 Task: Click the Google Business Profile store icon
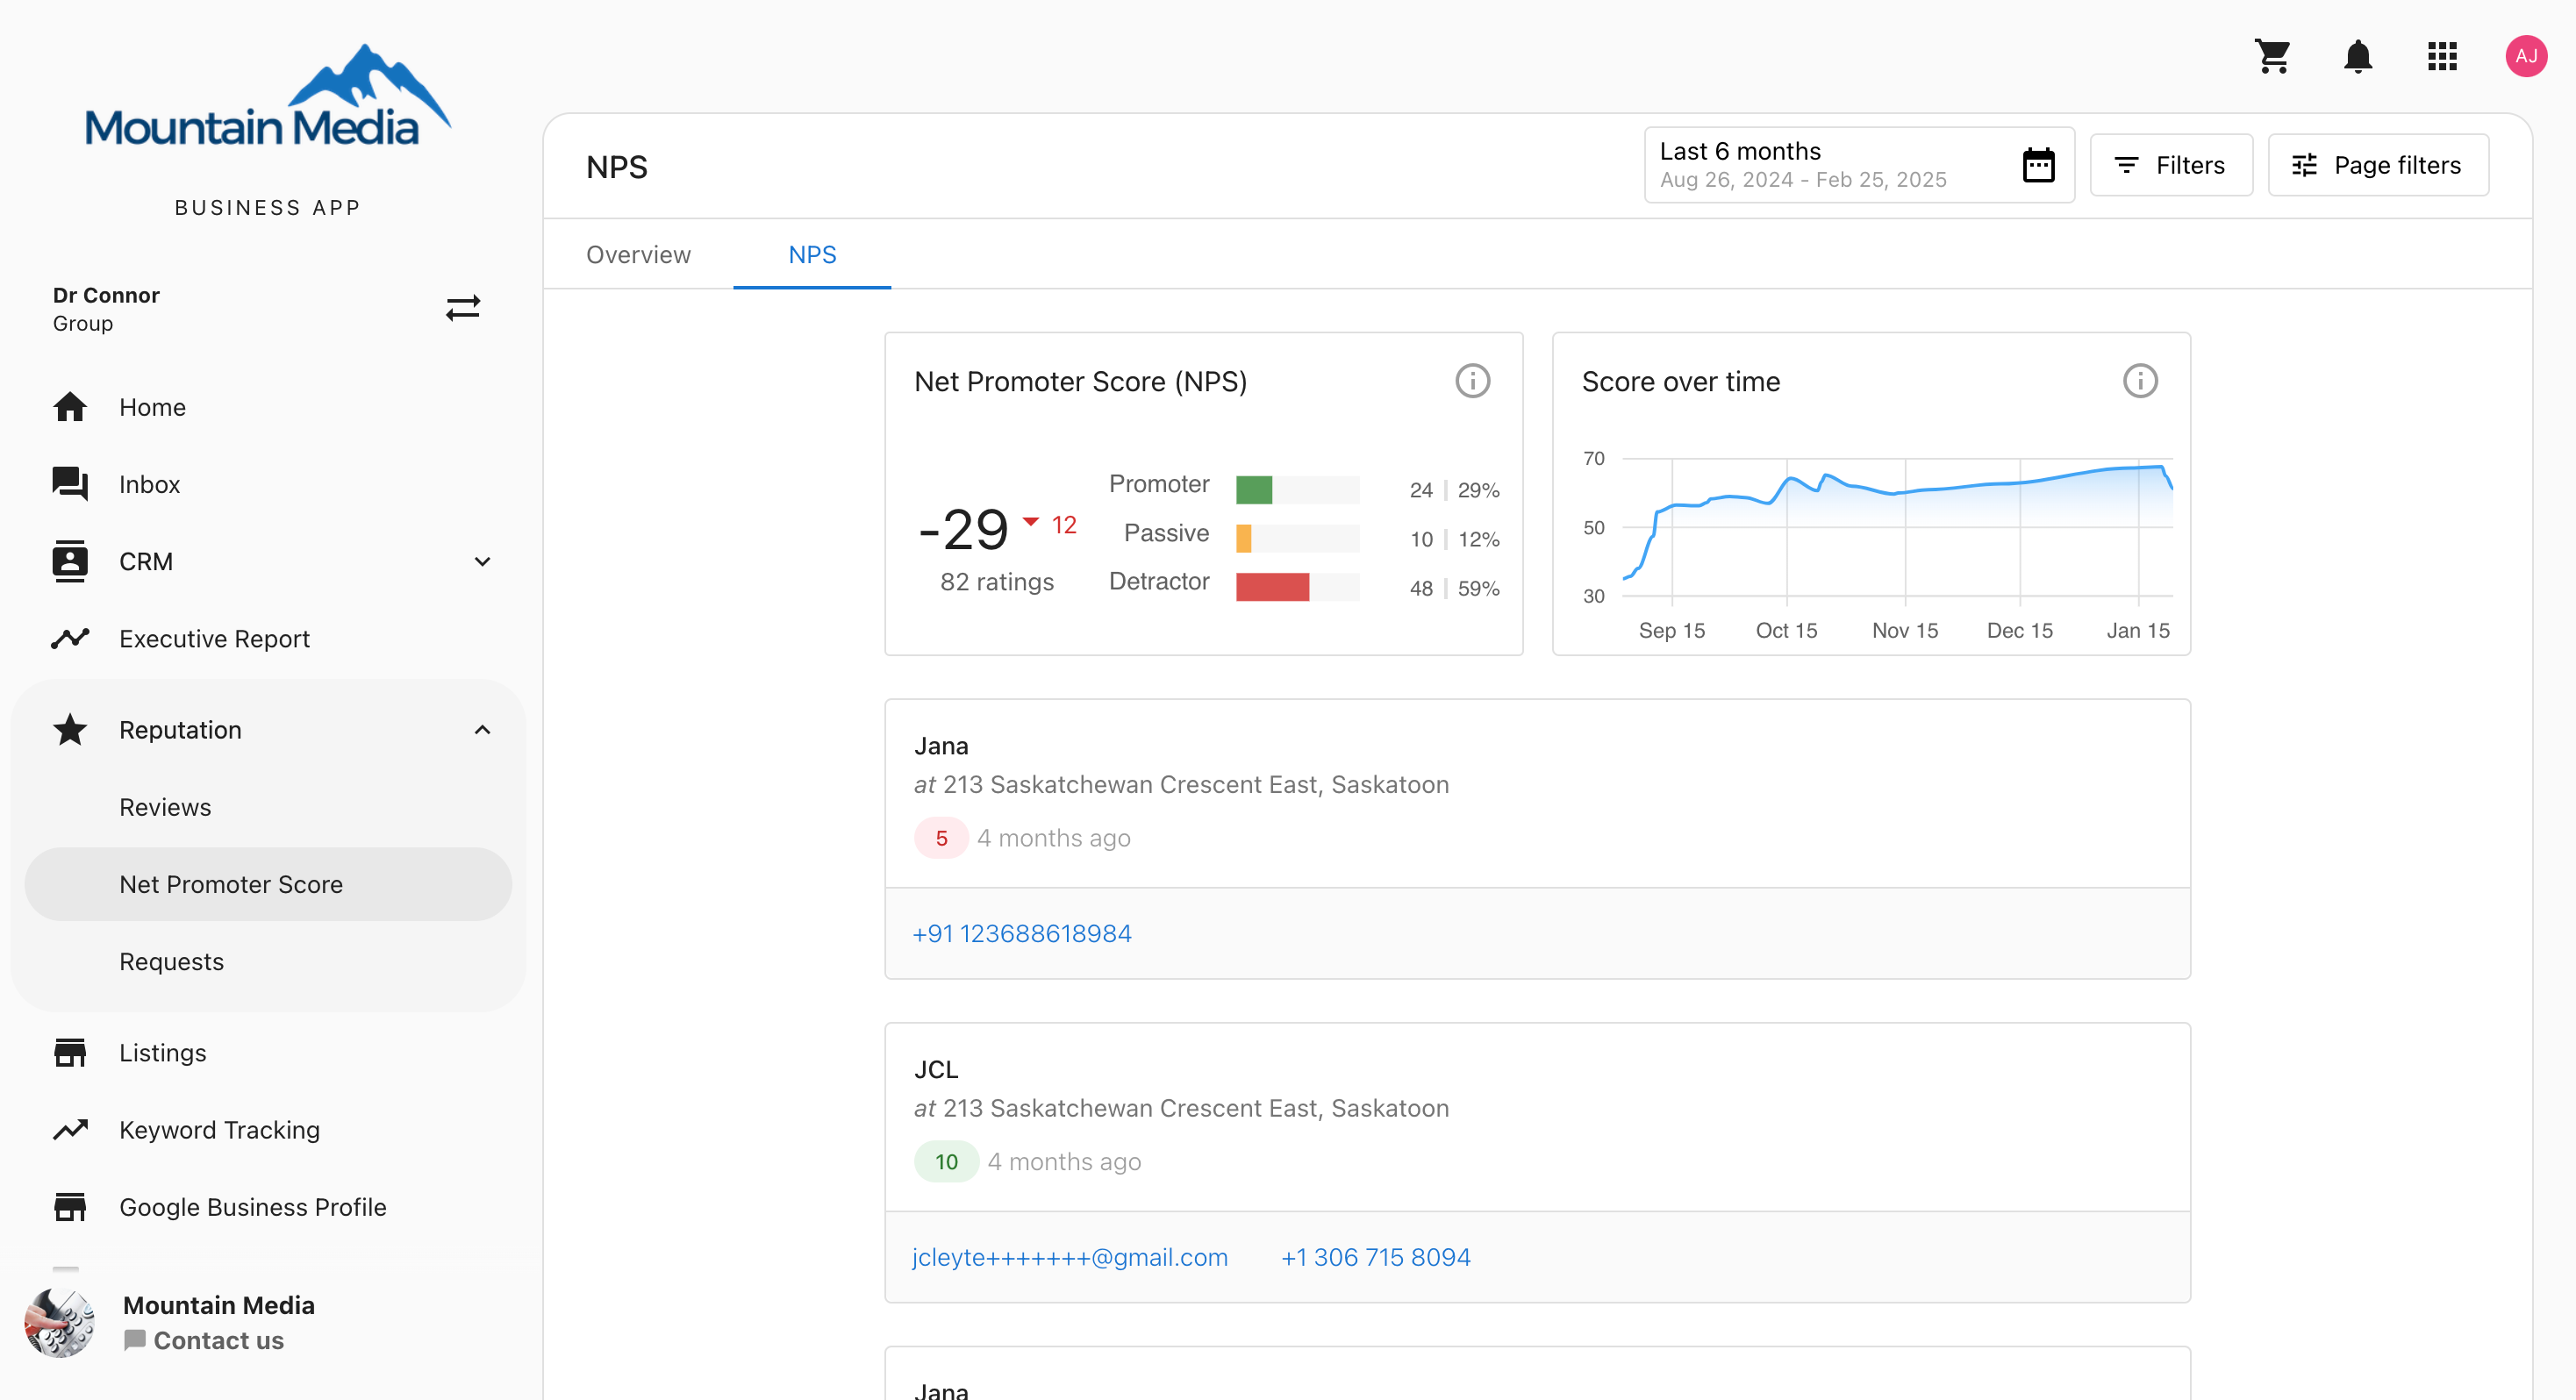pos(70,1207)
